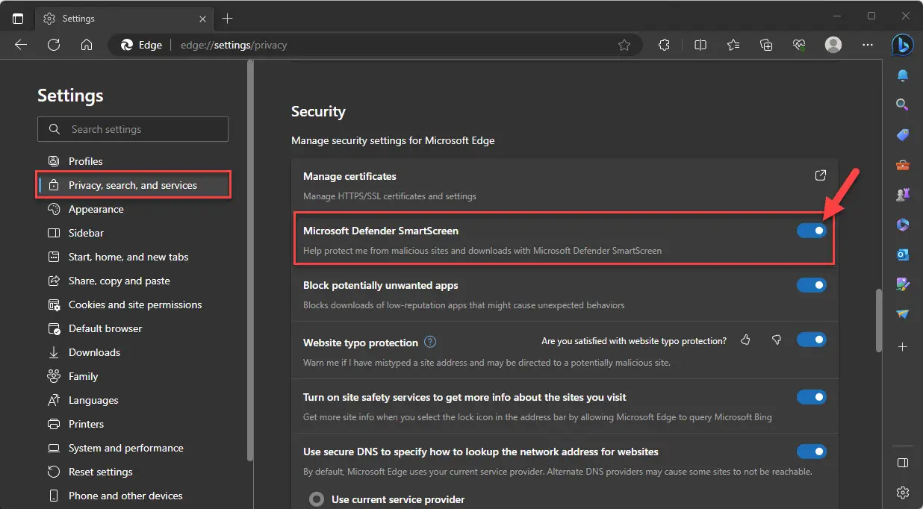923x509 pixels.
Task: Give thumbs up for typo protection
Action: 745,340
